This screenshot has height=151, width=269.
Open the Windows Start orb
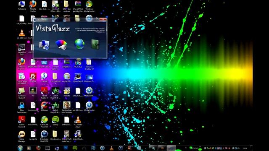click(20, 148)
